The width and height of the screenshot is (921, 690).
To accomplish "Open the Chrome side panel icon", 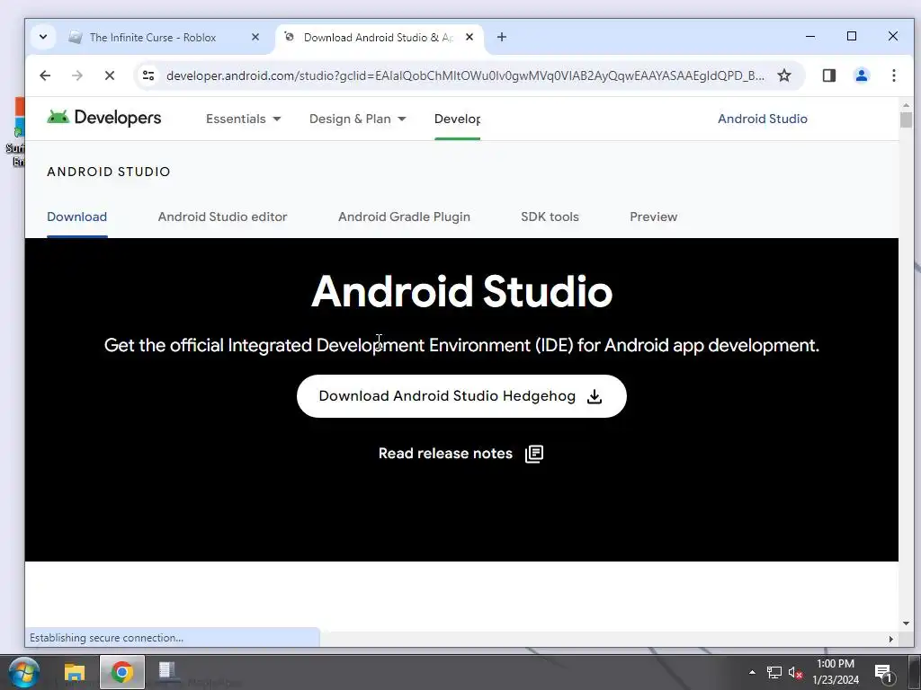I will 828,75.
